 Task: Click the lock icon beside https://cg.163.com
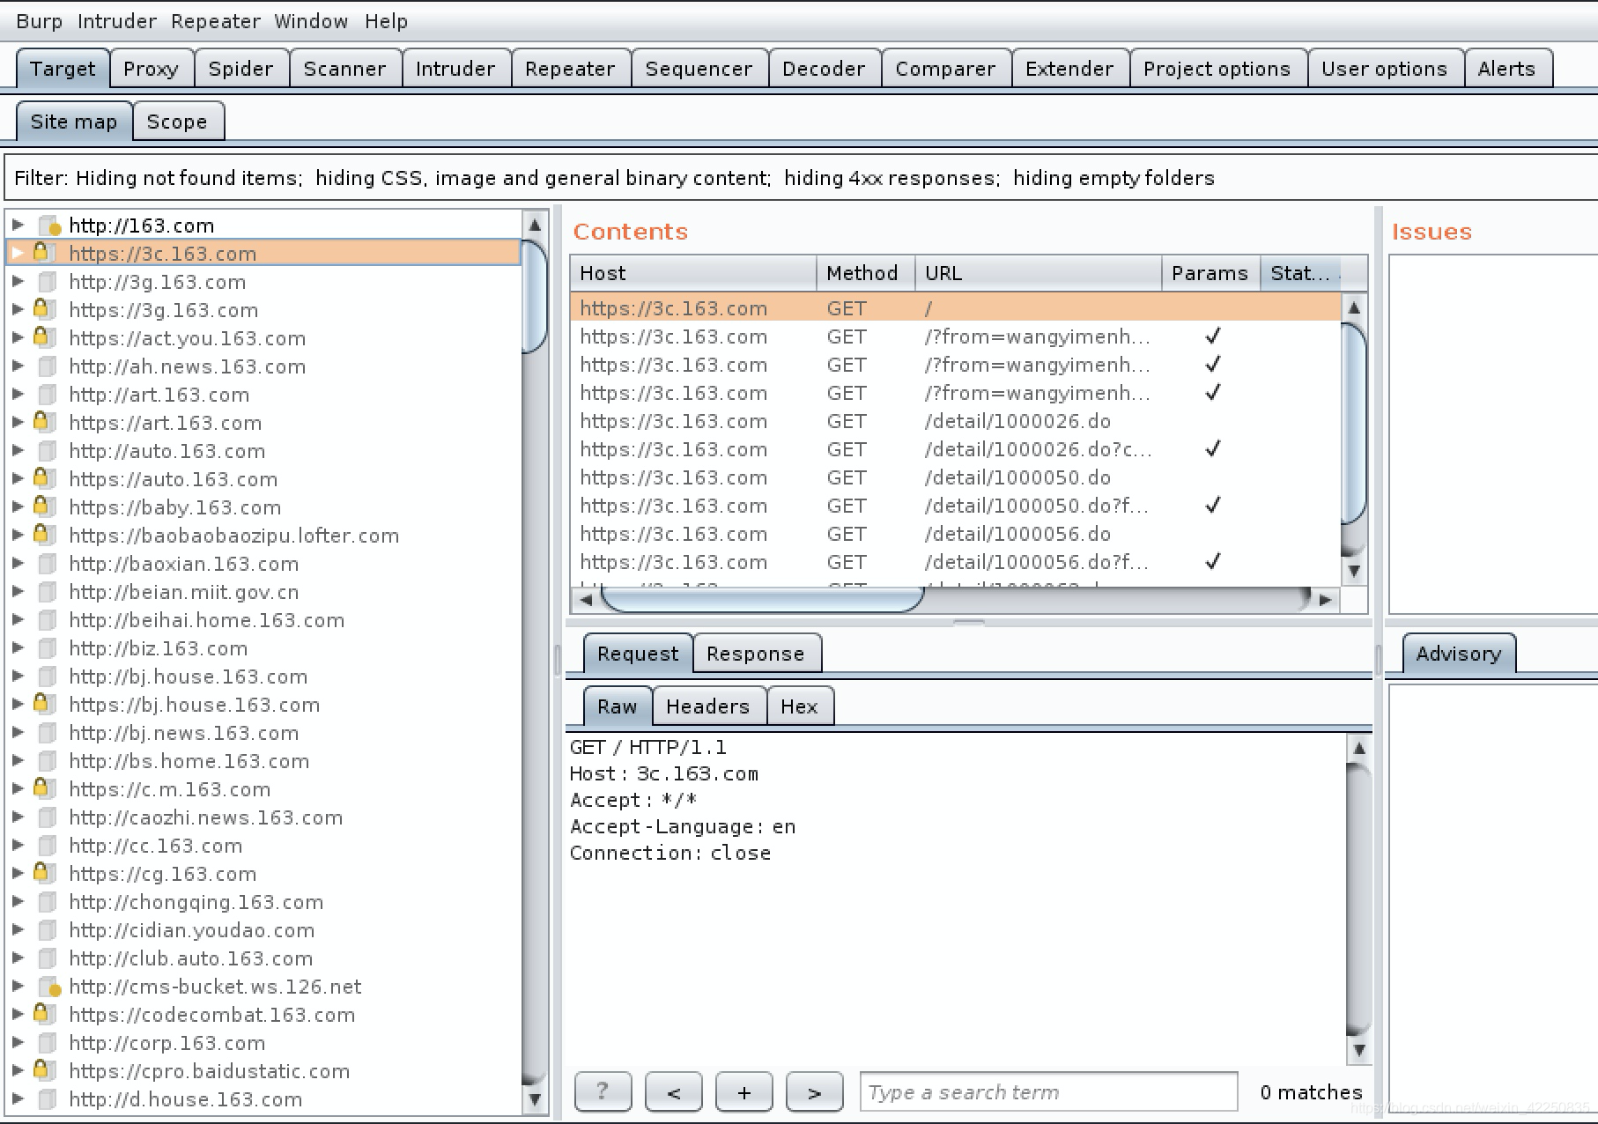click(43, 873)
